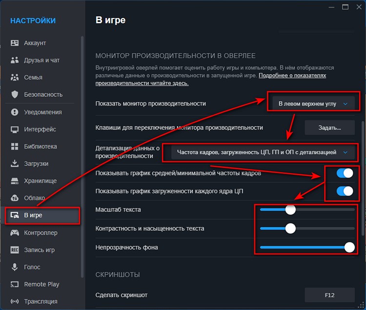Minimize the settings window
366x310 pixels.
pos(331,7)
